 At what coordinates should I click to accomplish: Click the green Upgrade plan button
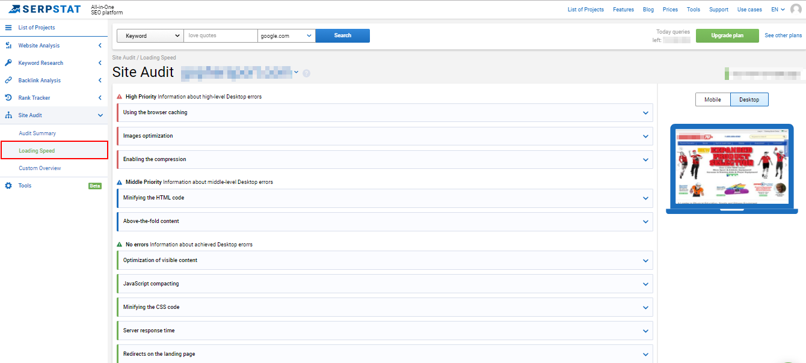coord(727,35)
